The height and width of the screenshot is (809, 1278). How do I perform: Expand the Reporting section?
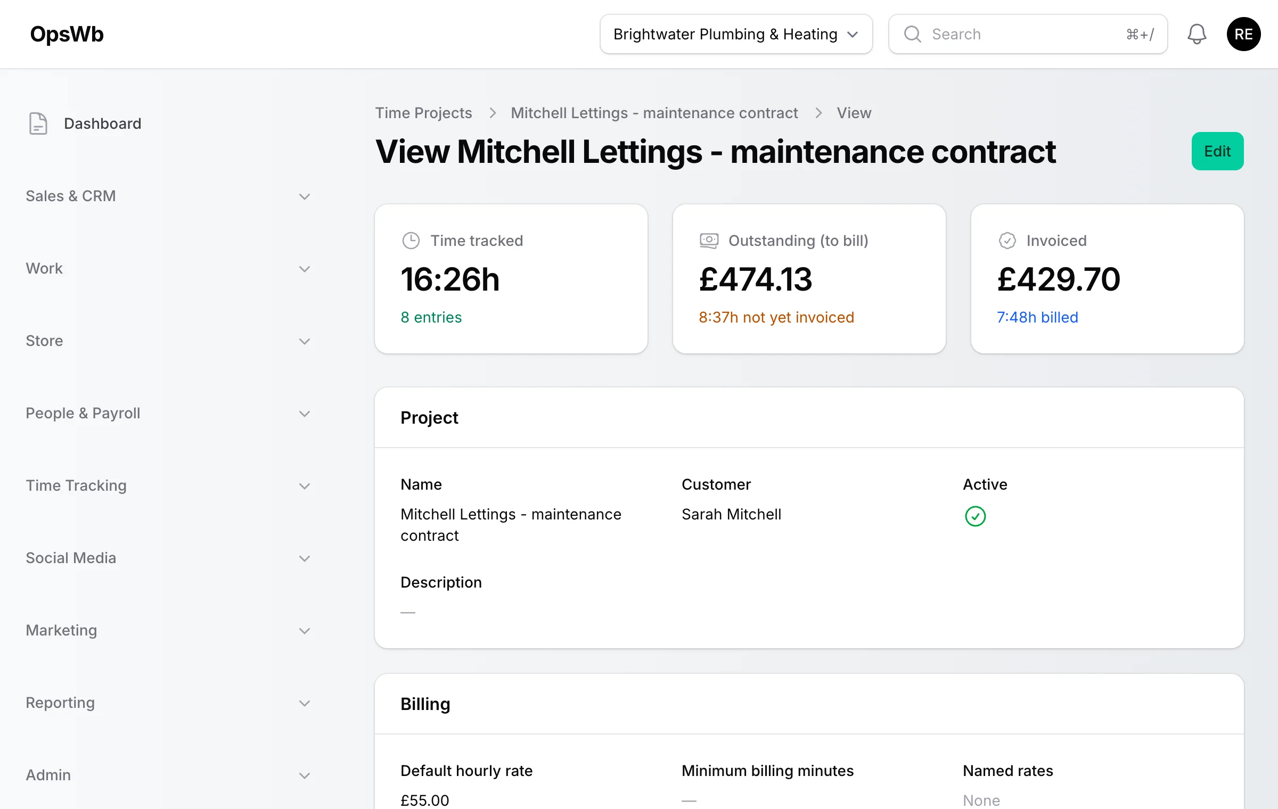pos(168,703)
